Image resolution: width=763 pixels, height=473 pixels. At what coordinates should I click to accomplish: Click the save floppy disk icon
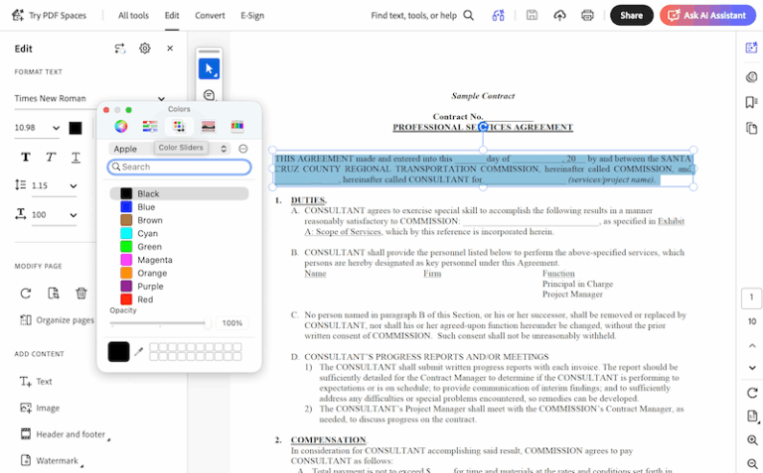532,15
